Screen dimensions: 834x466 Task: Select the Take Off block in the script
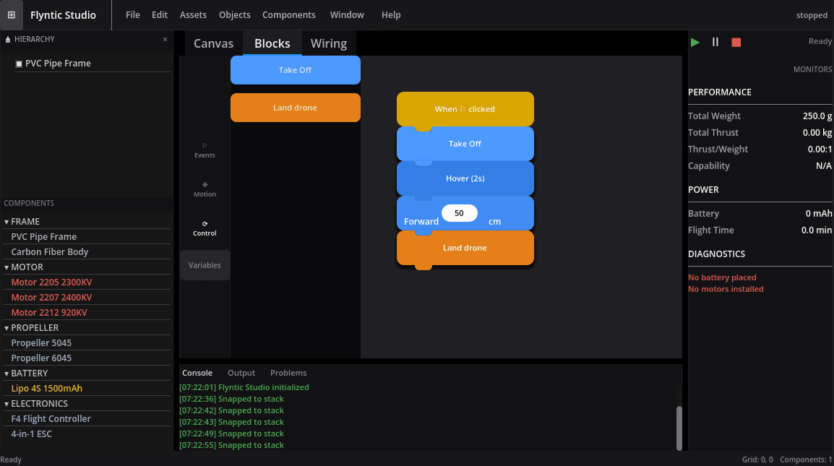[x=465, y=144]
